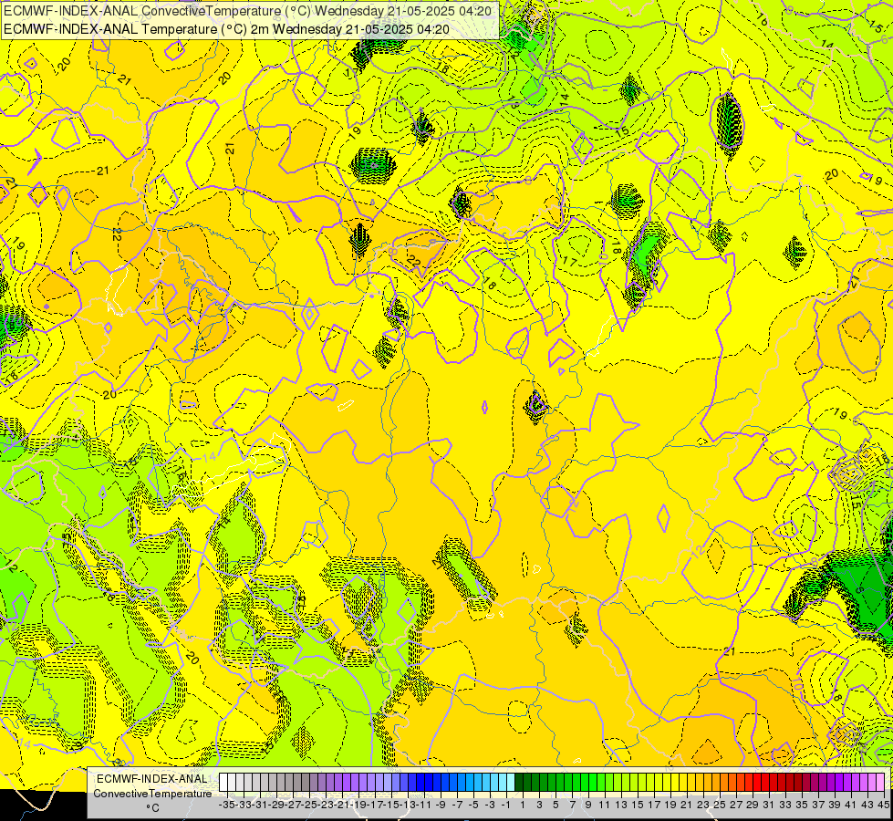Select the dark green swatch above 1

(519, 783)
